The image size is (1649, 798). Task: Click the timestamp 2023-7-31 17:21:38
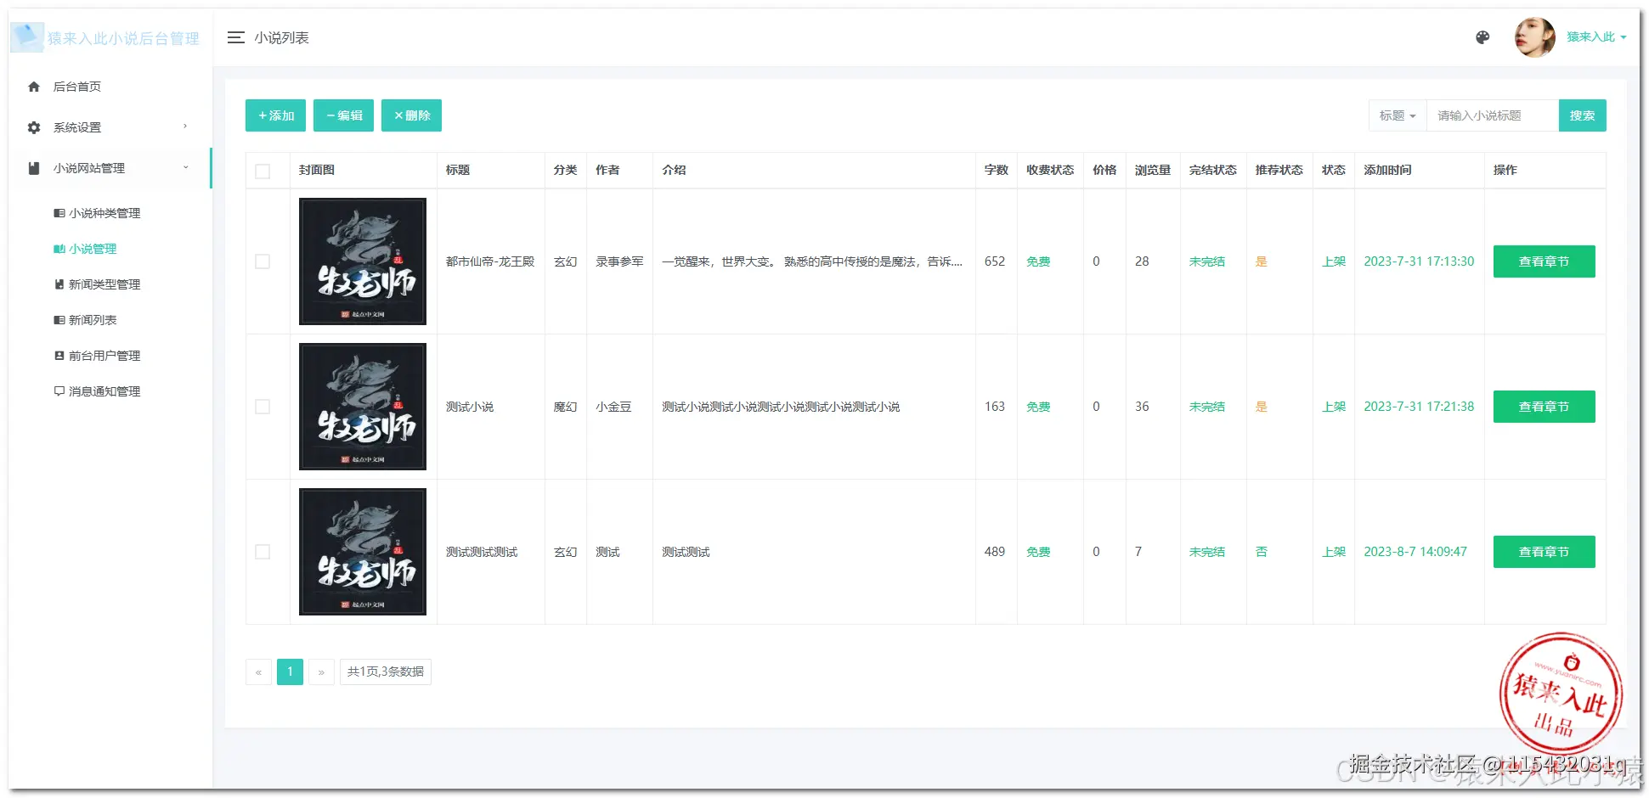click(x=1419, y=407)
